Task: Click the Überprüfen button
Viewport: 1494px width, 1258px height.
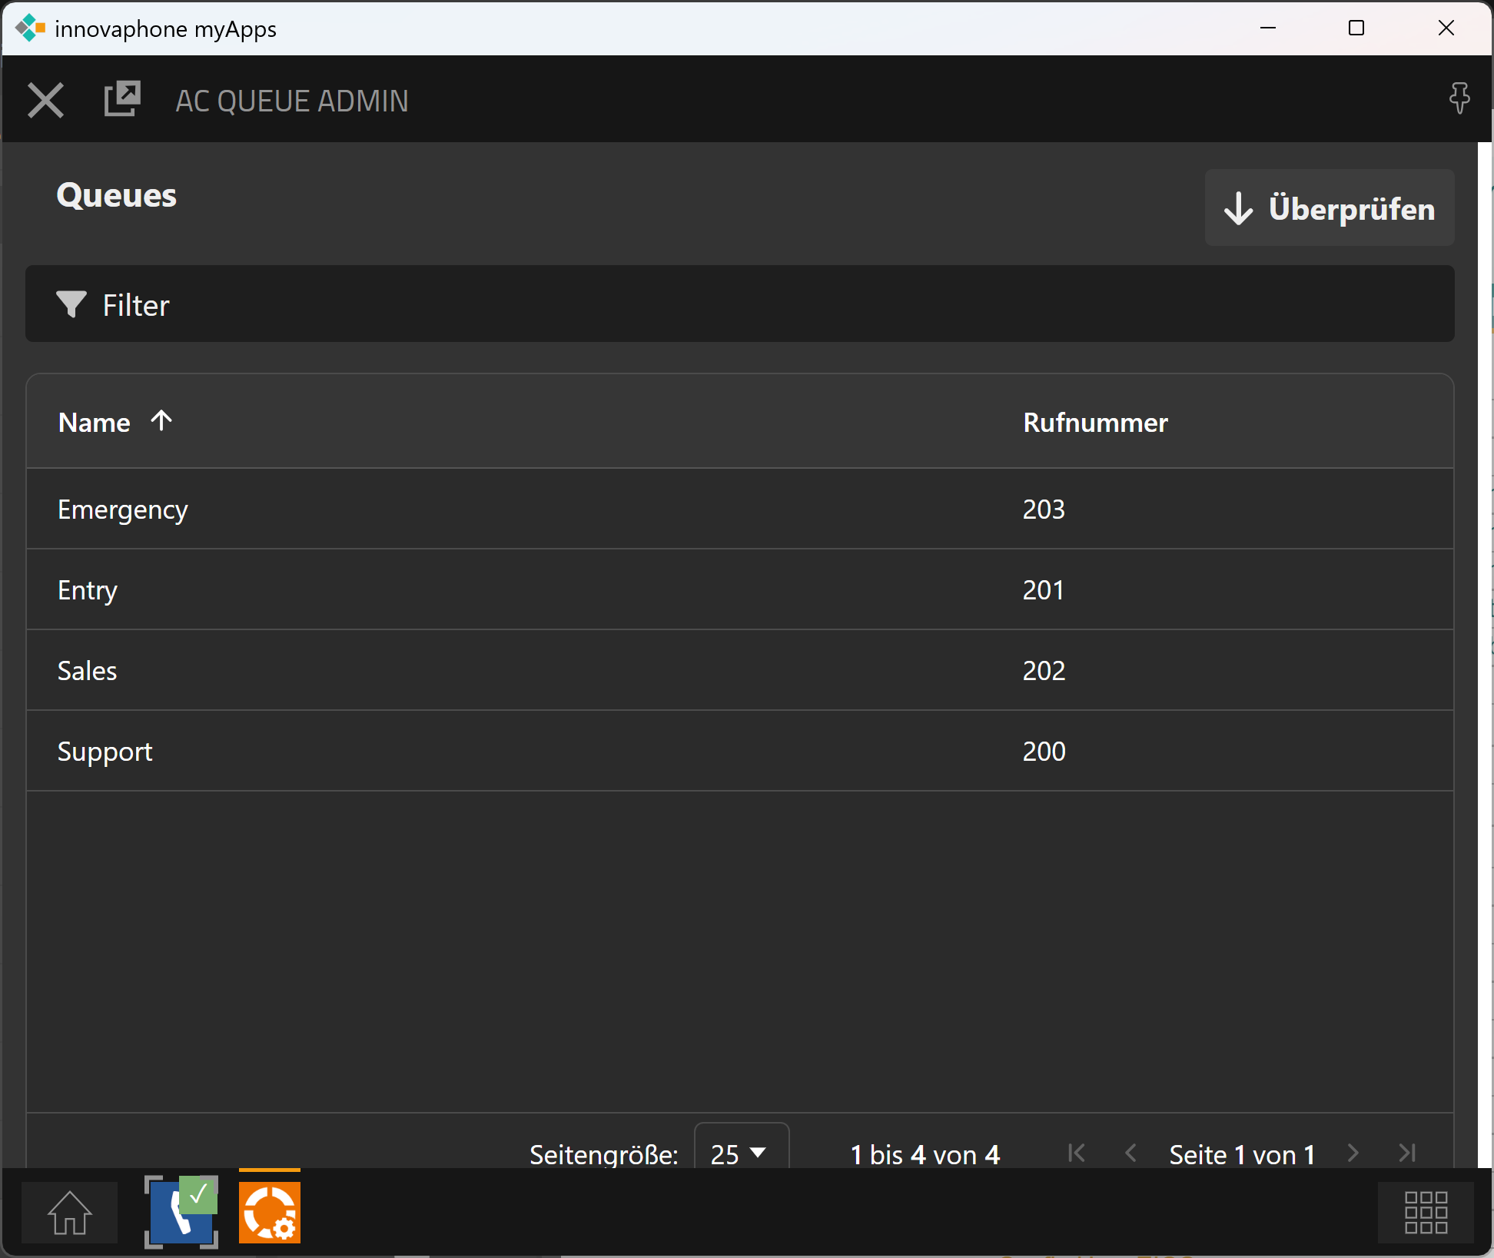Action: 1329,208
